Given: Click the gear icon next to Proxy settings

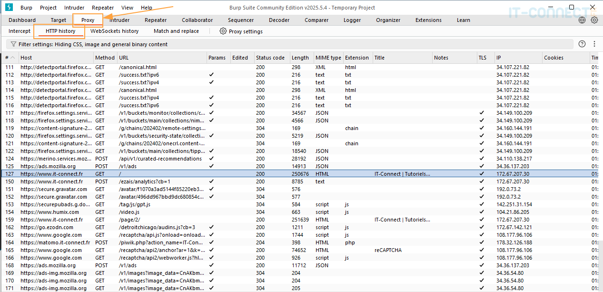Looking at the screenshot, I should (223, 31).
